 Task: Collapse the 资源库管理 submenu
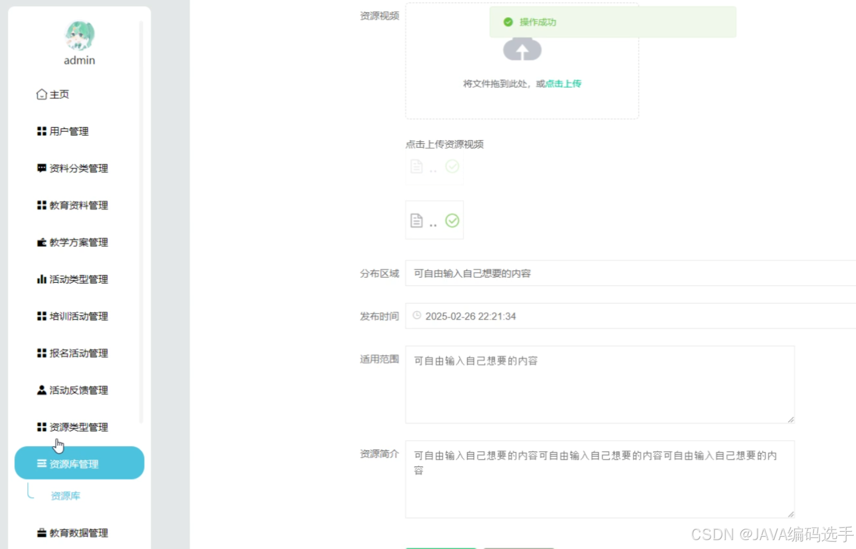point(79,463)
